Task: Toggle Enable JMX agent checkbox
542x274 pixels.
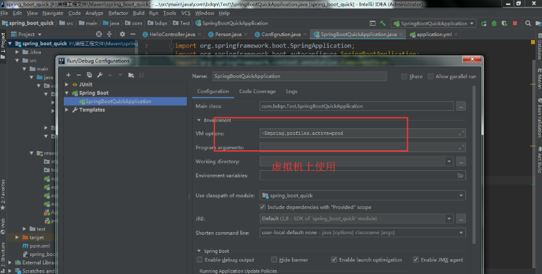Action: (x=416, y=259)
